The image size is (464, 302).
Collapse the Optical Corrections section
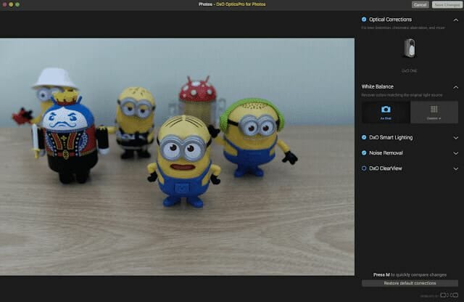[456, 20]
